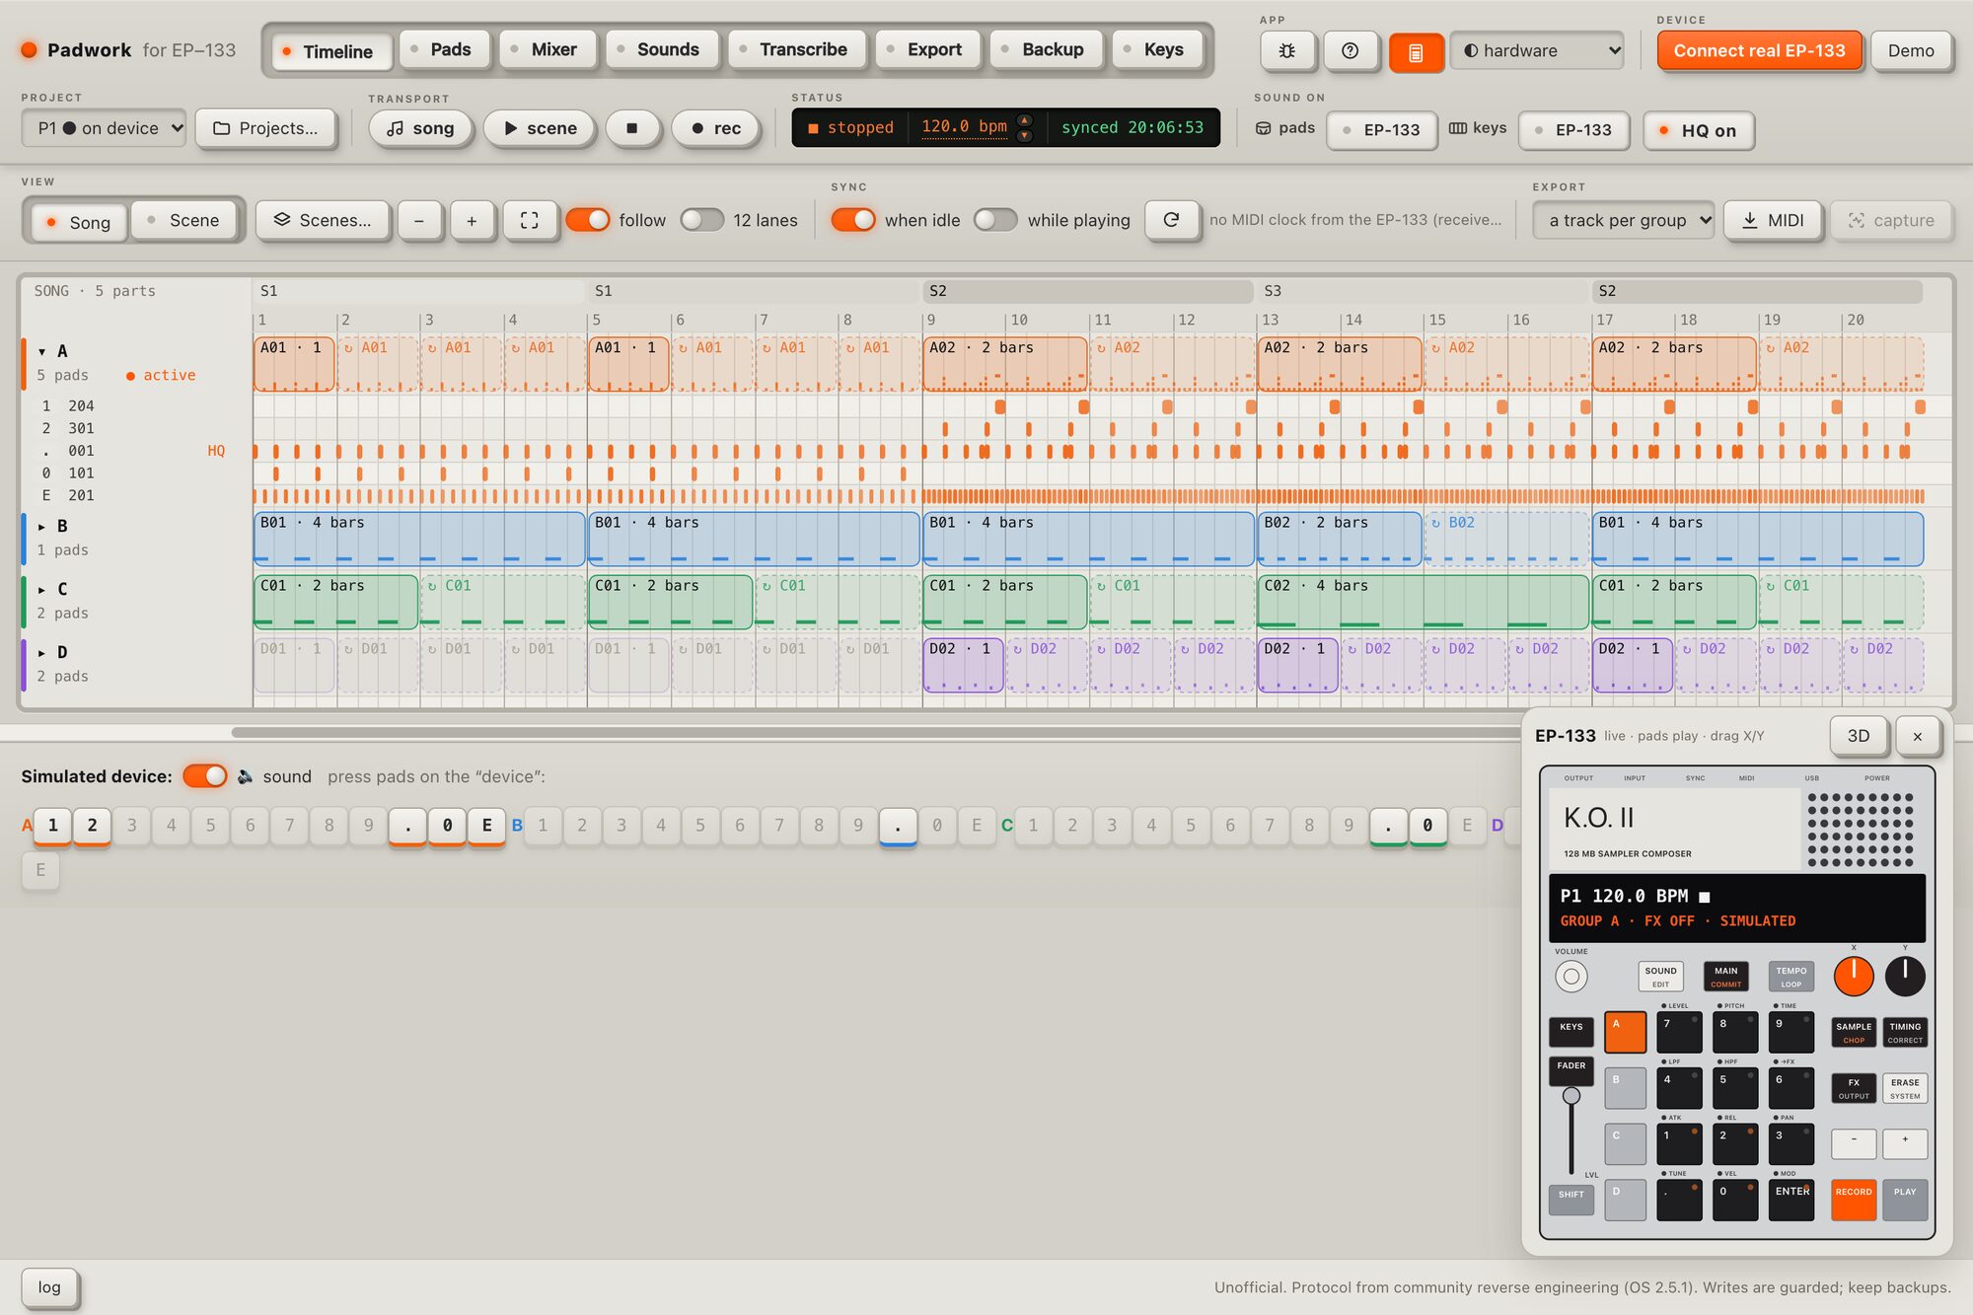Click the 3D view button
This screenshot has width=1973, height=1315.
point(1859,736)
